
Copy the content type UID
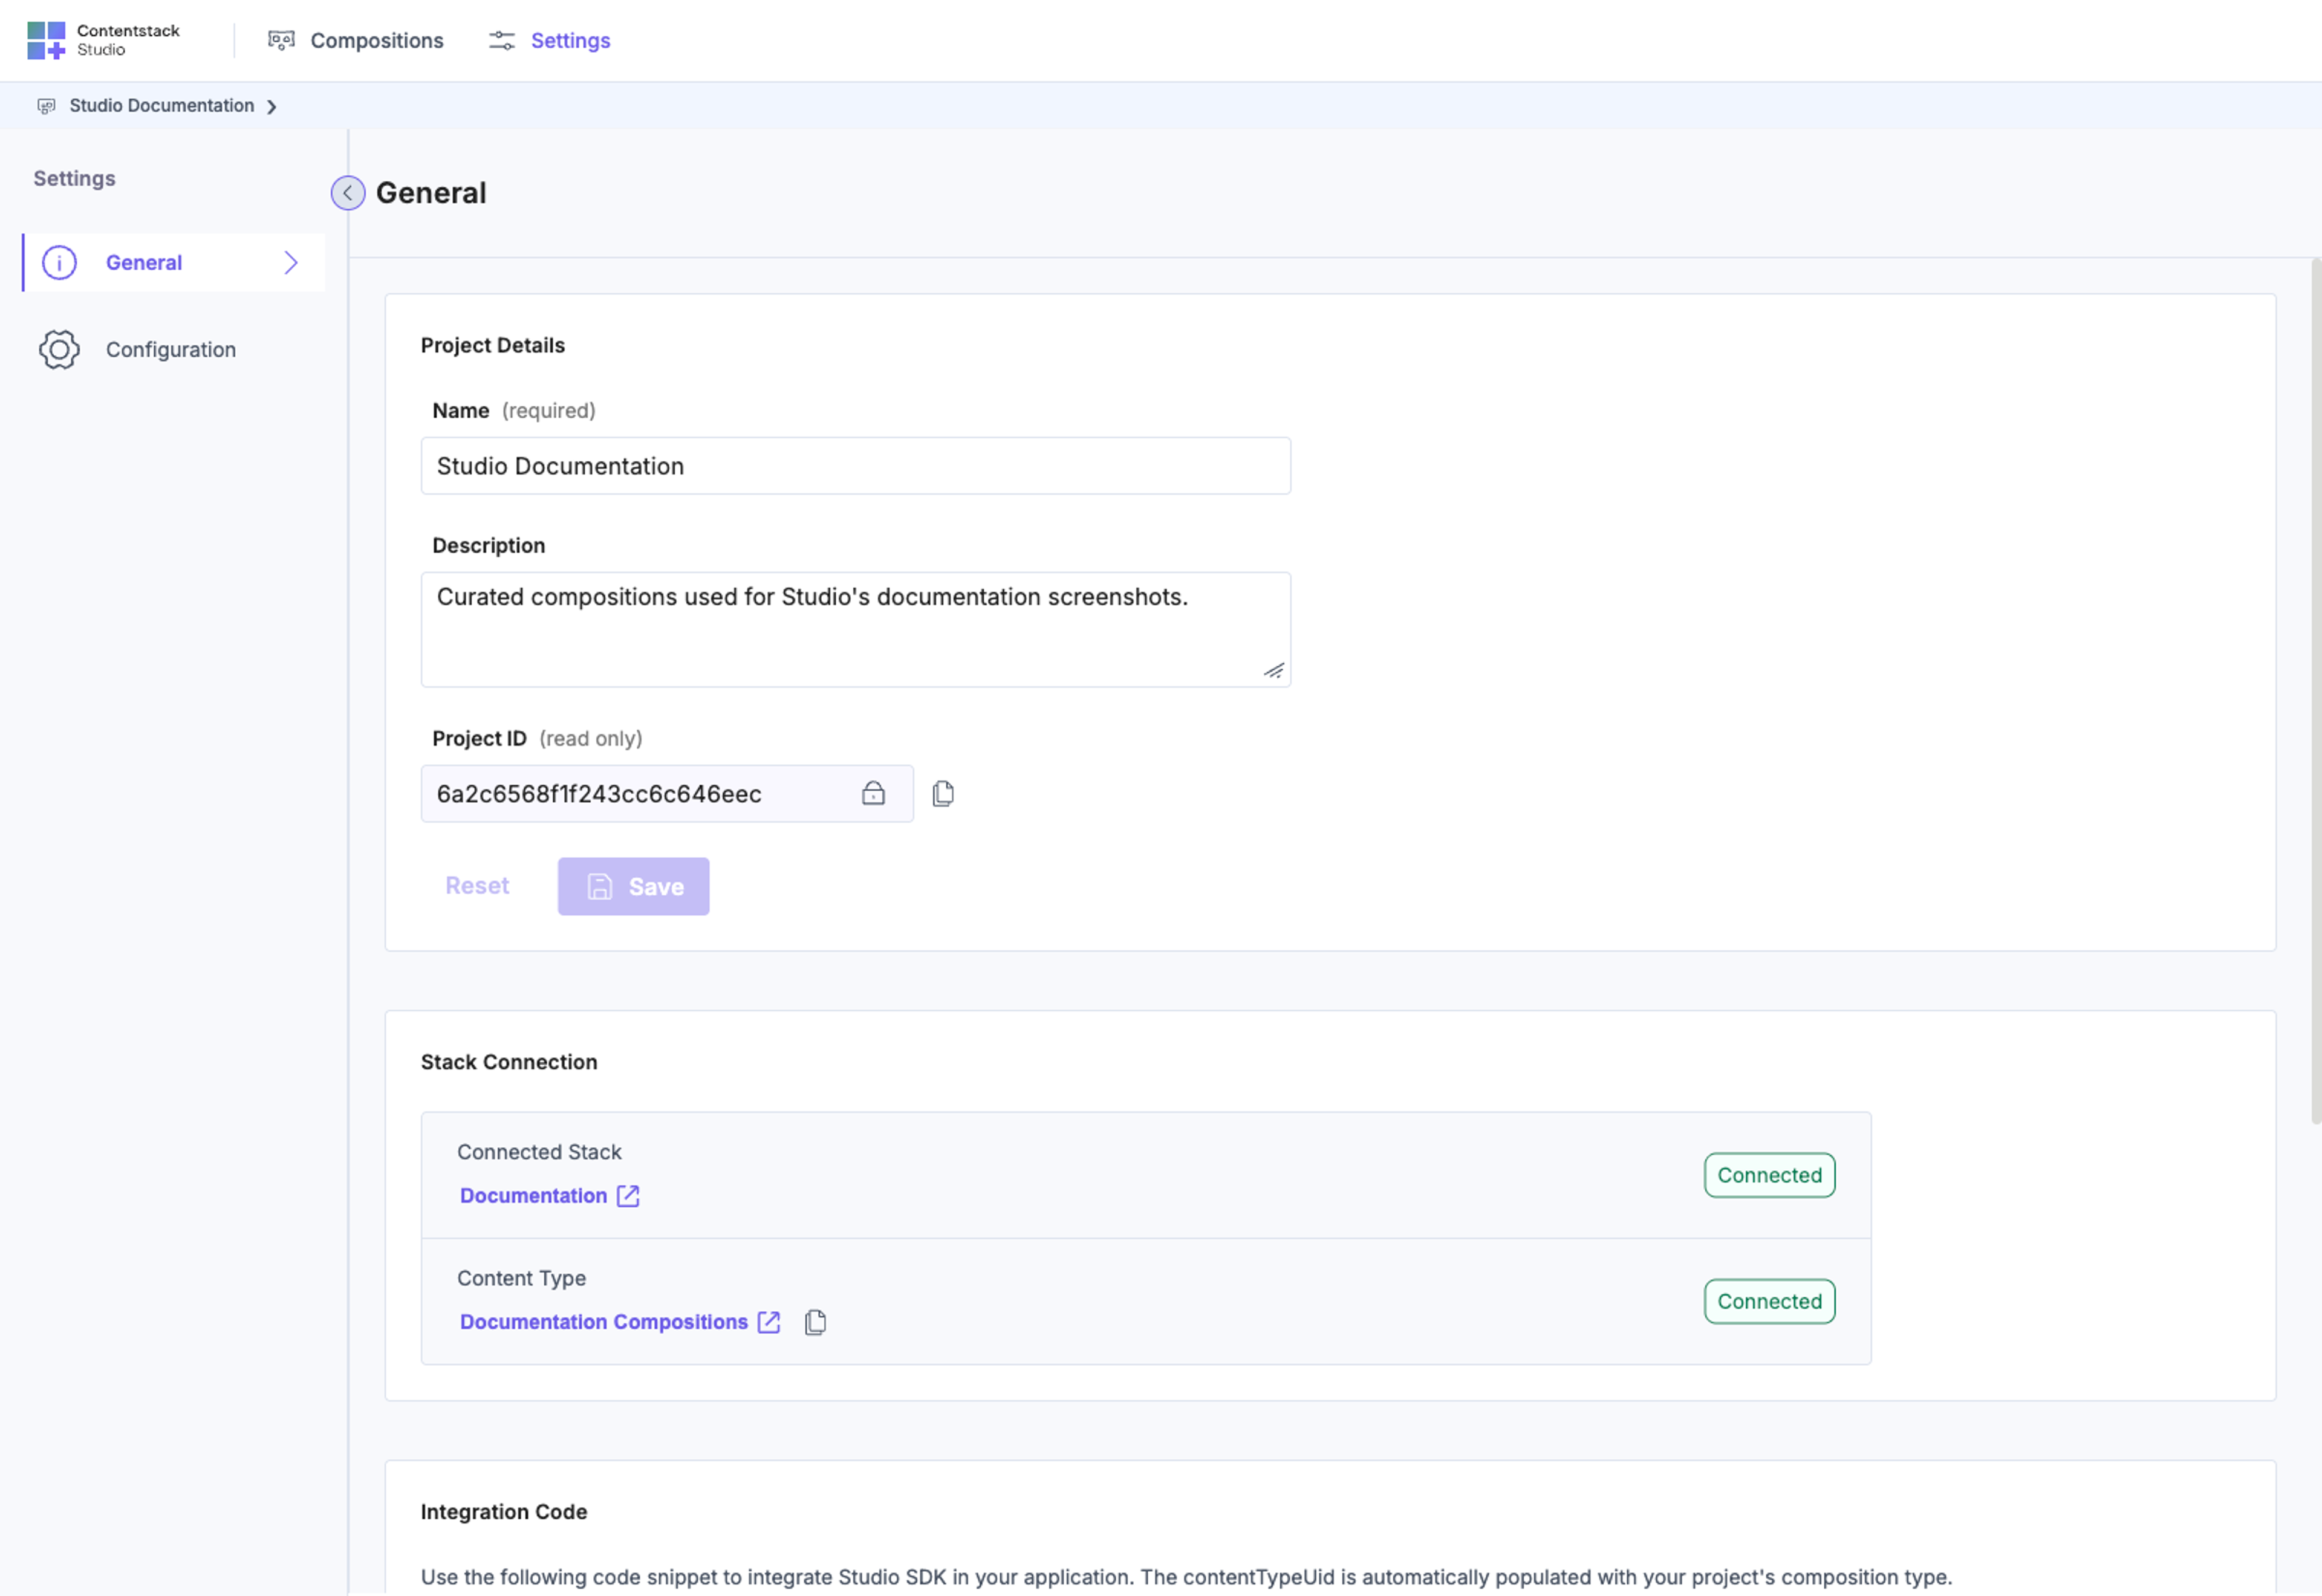point(815,1322)
